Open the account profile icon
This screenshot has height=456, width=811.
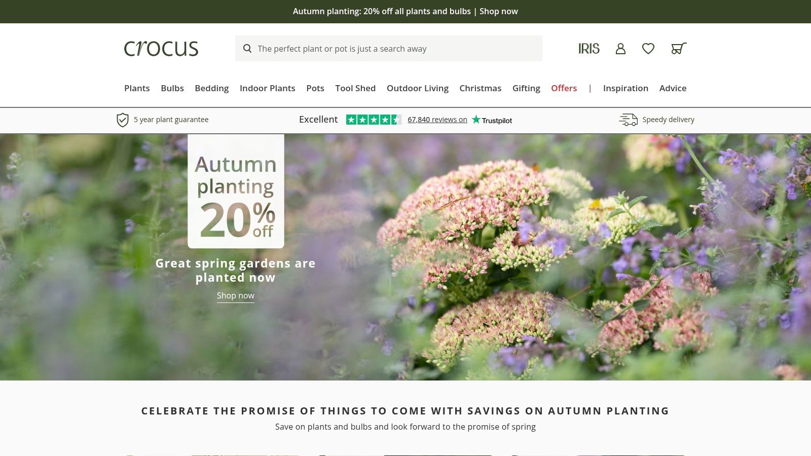[620, 49]
